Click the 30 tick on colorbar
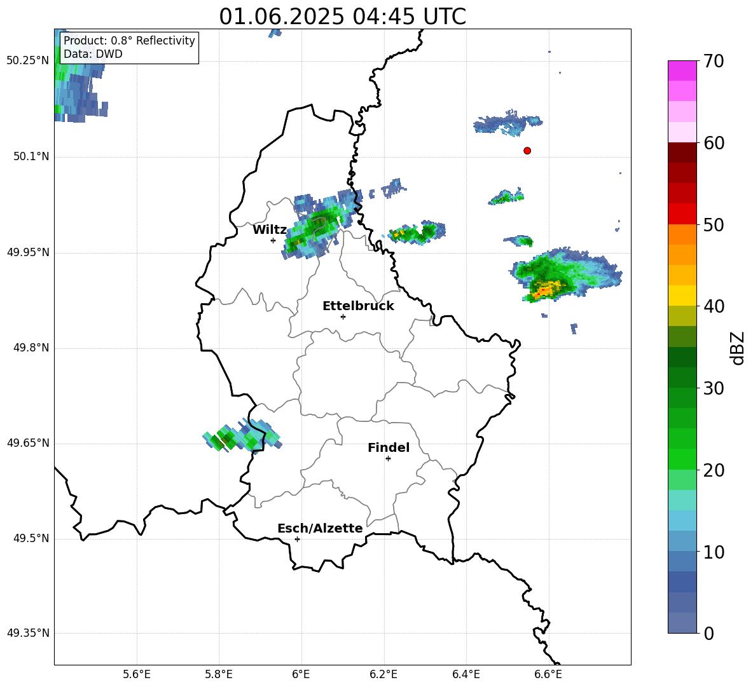This screenshot has height=687, width=753. 714,388
